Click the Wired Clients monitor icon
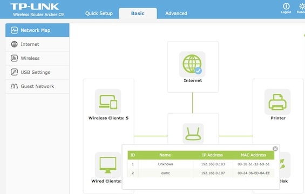The width and height of the screenshot is (305, 194). coord(108,165)
